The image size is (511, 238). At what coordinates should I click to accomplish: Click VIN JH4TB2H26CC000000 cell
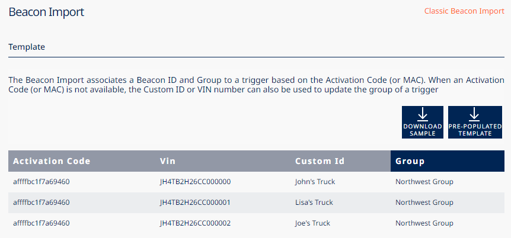tap(195, 182)
